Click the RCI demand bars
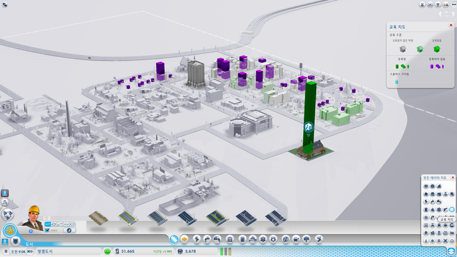The image size is (457, 257). click(x=225, y=251)
